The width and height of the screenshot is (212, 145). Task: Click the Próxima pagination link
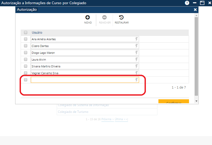(107, 119)
